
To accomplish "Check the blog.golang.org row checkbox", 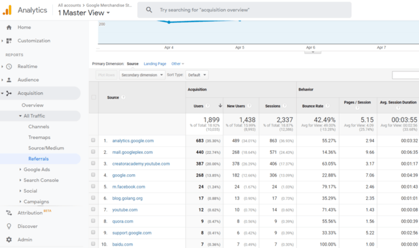I will click(x=93, y=198).
